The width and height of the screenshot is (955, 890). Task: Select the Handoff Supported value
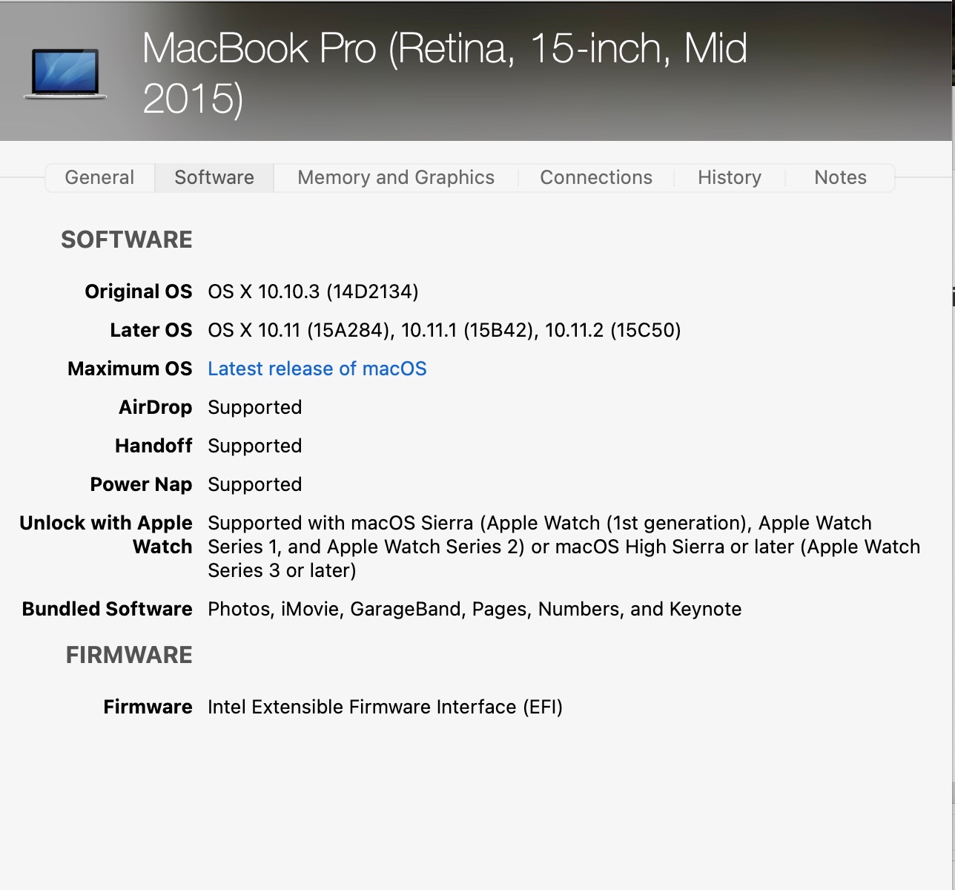click(x=255, y=446)
